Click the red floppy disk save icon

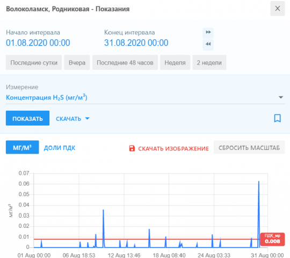[132, 148]
